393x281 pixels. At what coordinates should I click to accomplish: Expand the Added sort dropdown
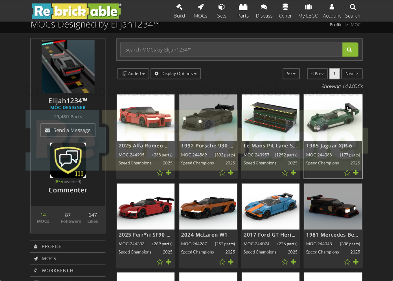pos(133,74)
